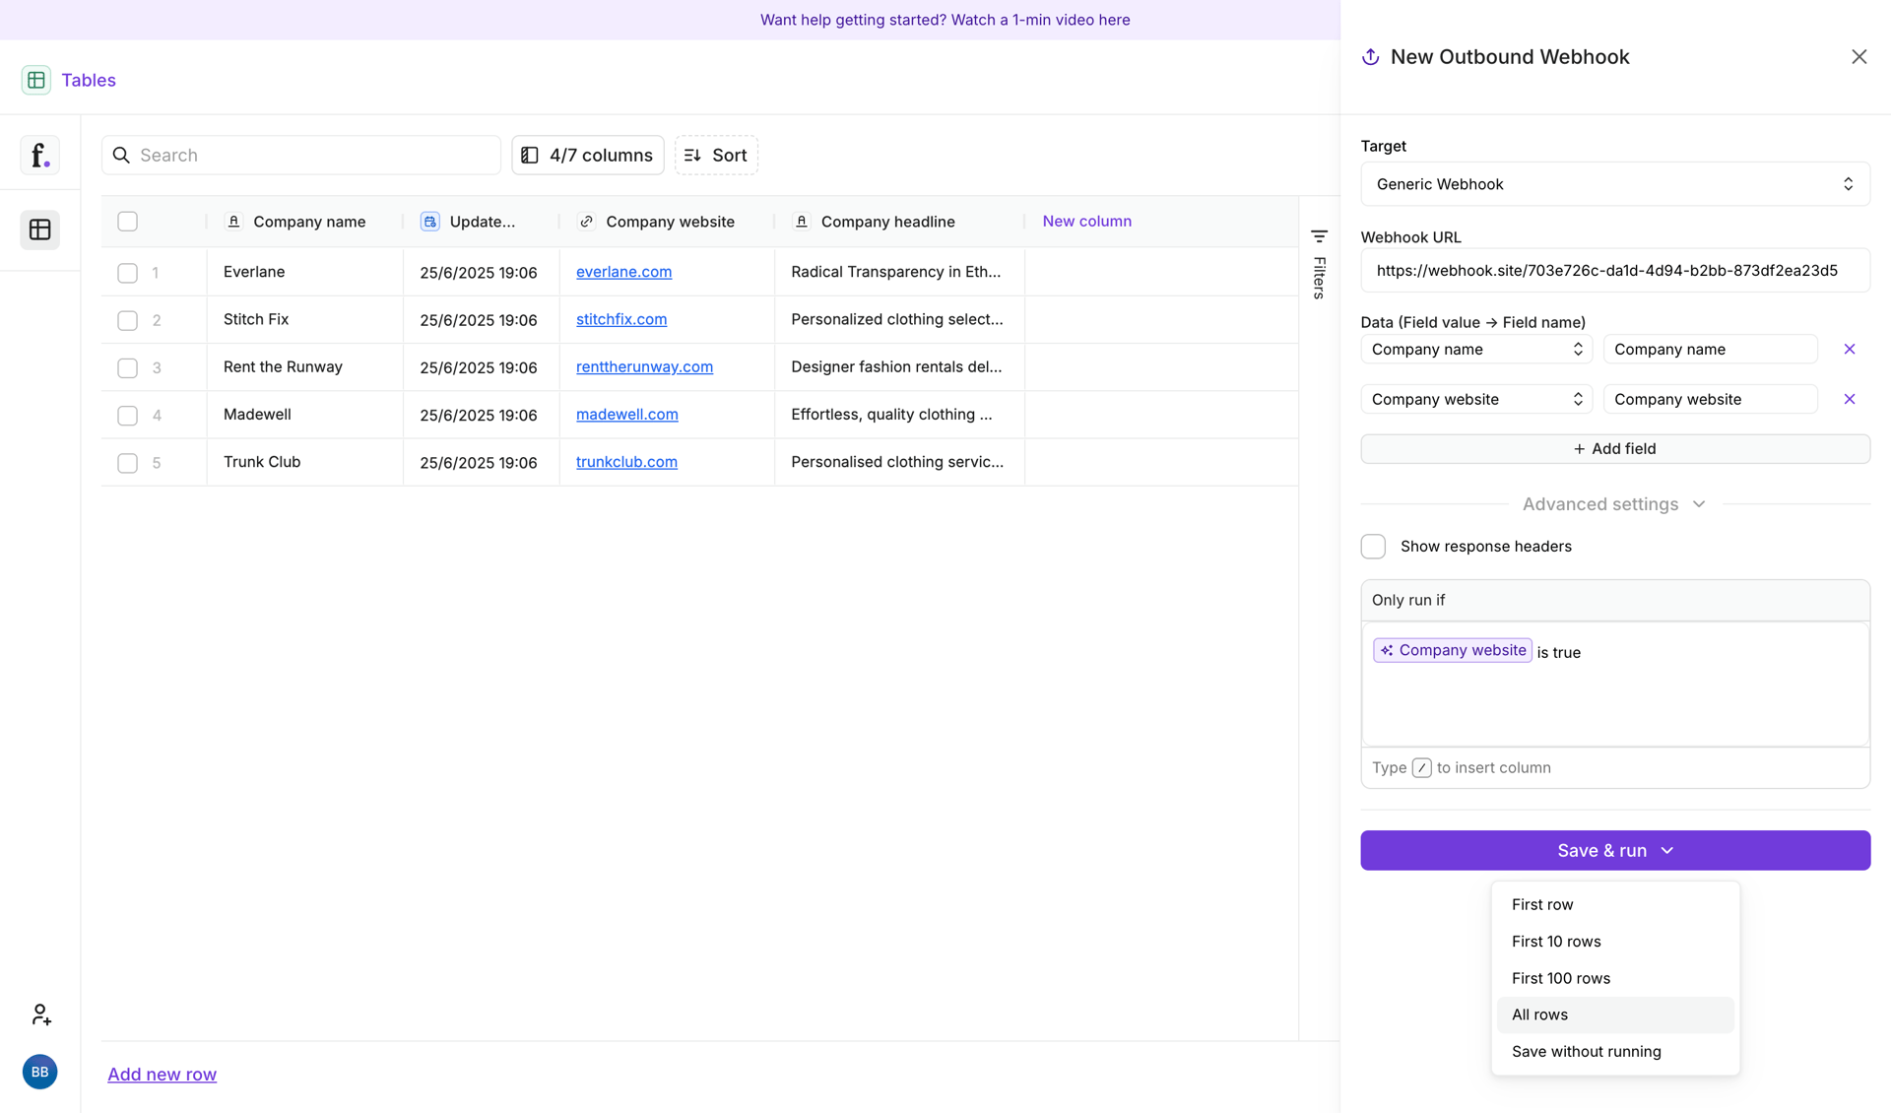Screen dimensions: 1891x1113
Task: Click the green Tables icon in the top header
Action: coord(36,80)
